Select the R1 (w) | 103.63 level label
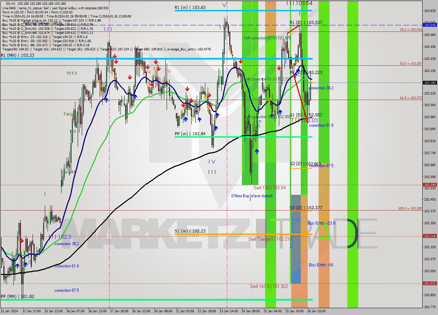 pyautogui.click(x=190, y=7)
